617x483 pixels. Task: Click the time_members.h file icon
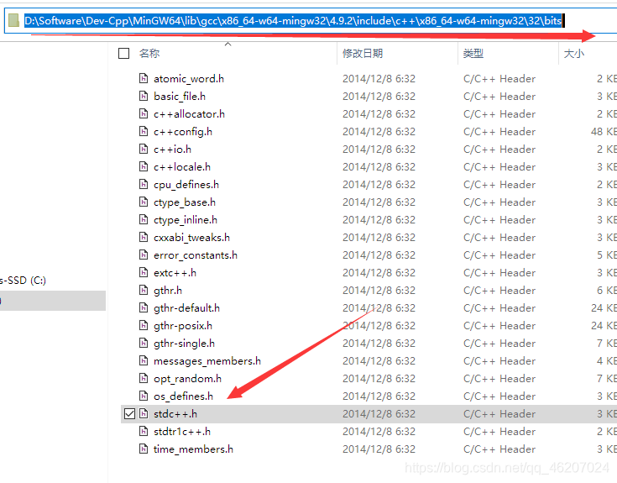click(x=144, y=449)
